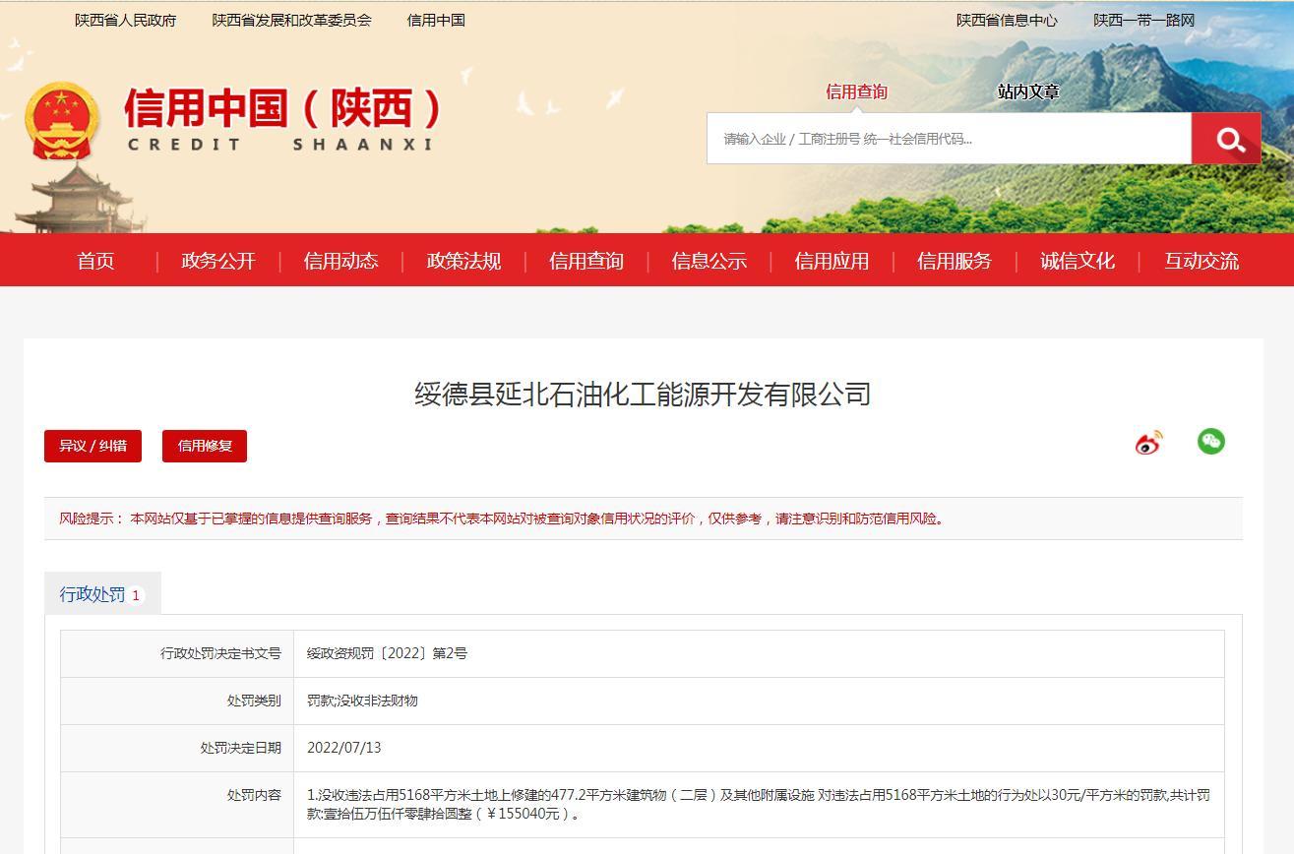The image size is (1294, 854).
Task: Click document number 绥政资规罚〔2022〕第2号
Action: 387,653
